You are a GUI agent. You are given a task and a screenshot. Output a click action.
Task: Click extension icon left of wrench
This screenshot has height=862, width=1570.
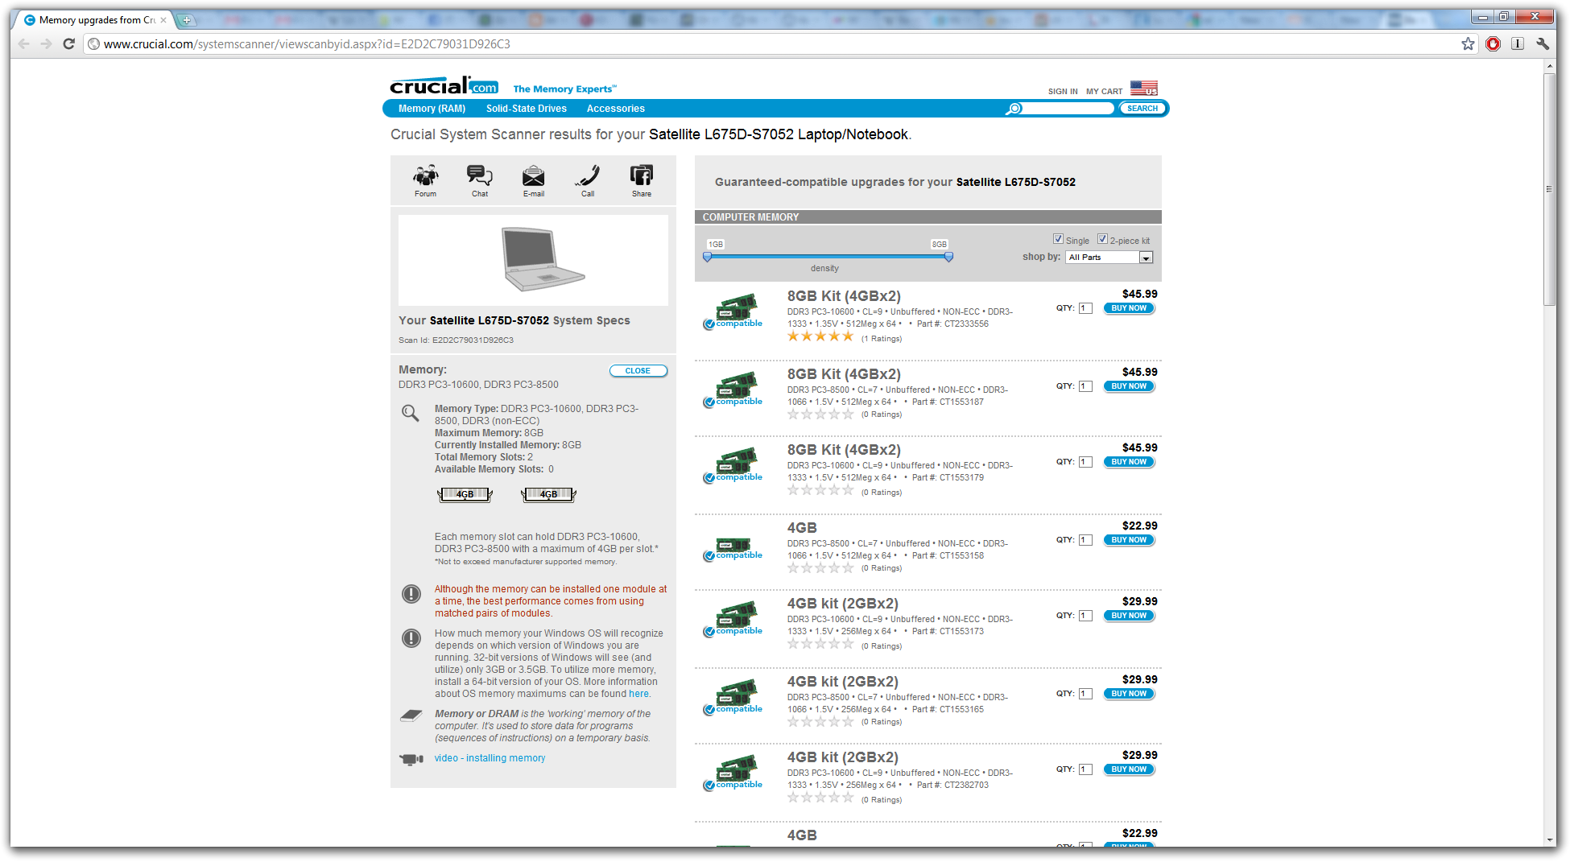[x=1518, y=43]
